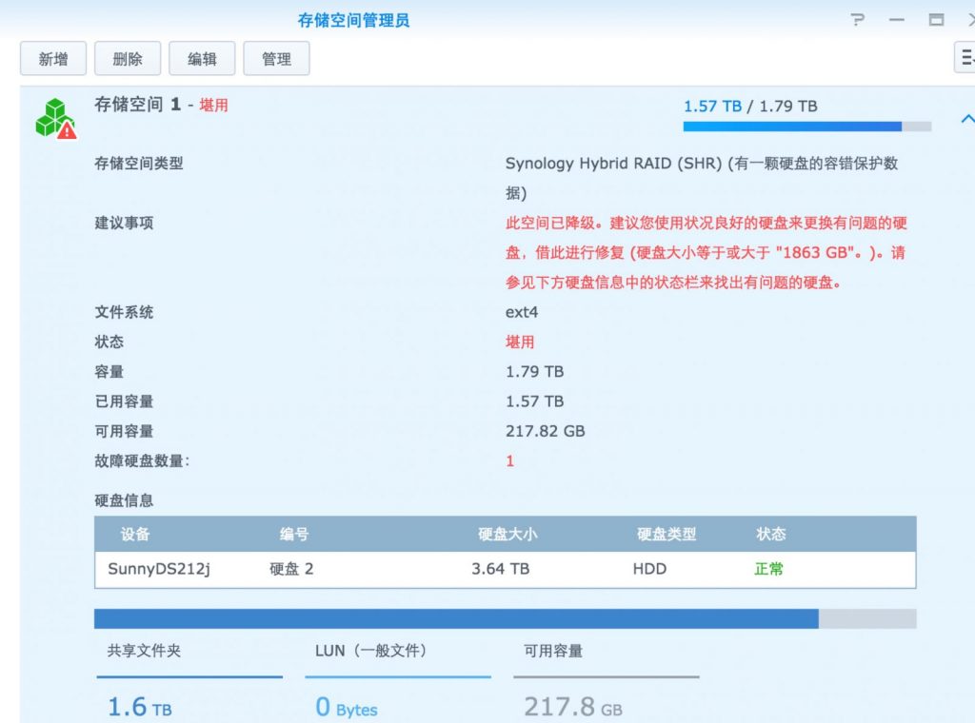The height and width of the screenshot is (723, 975).
Task: Minimize the 存储空间管理员 window
Action: coord(896,20)
